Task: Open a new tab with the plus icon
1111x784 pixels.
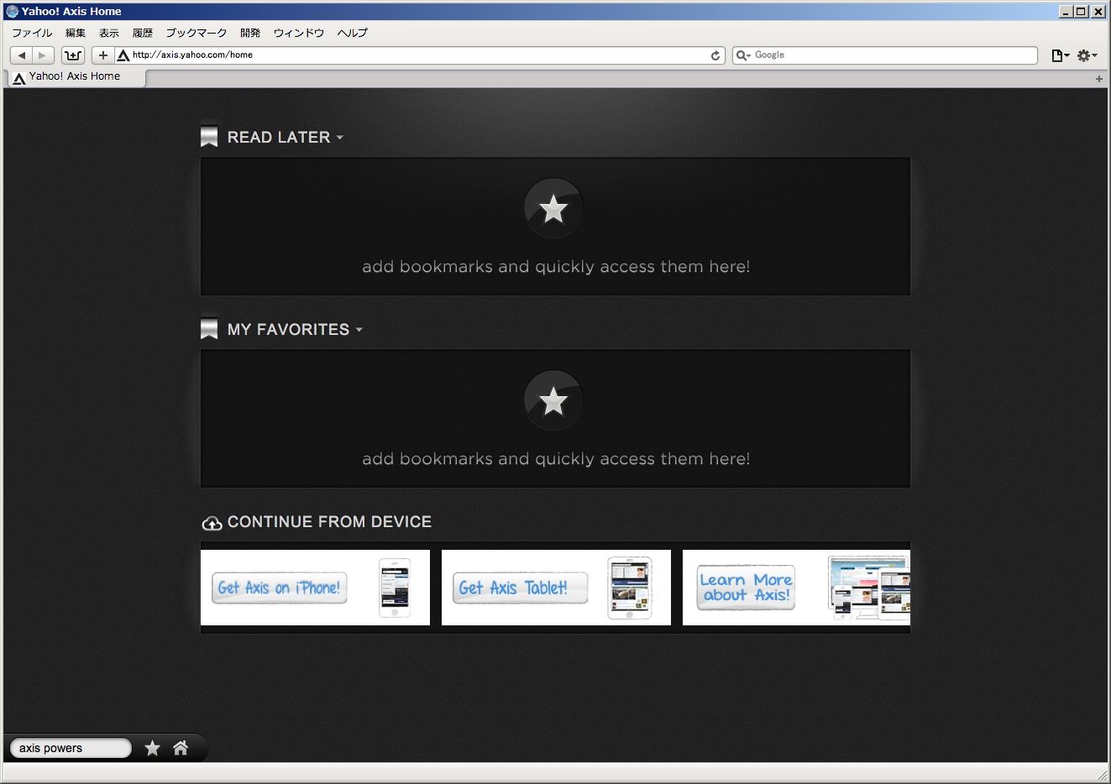Action: click(x=1098, y=79)
